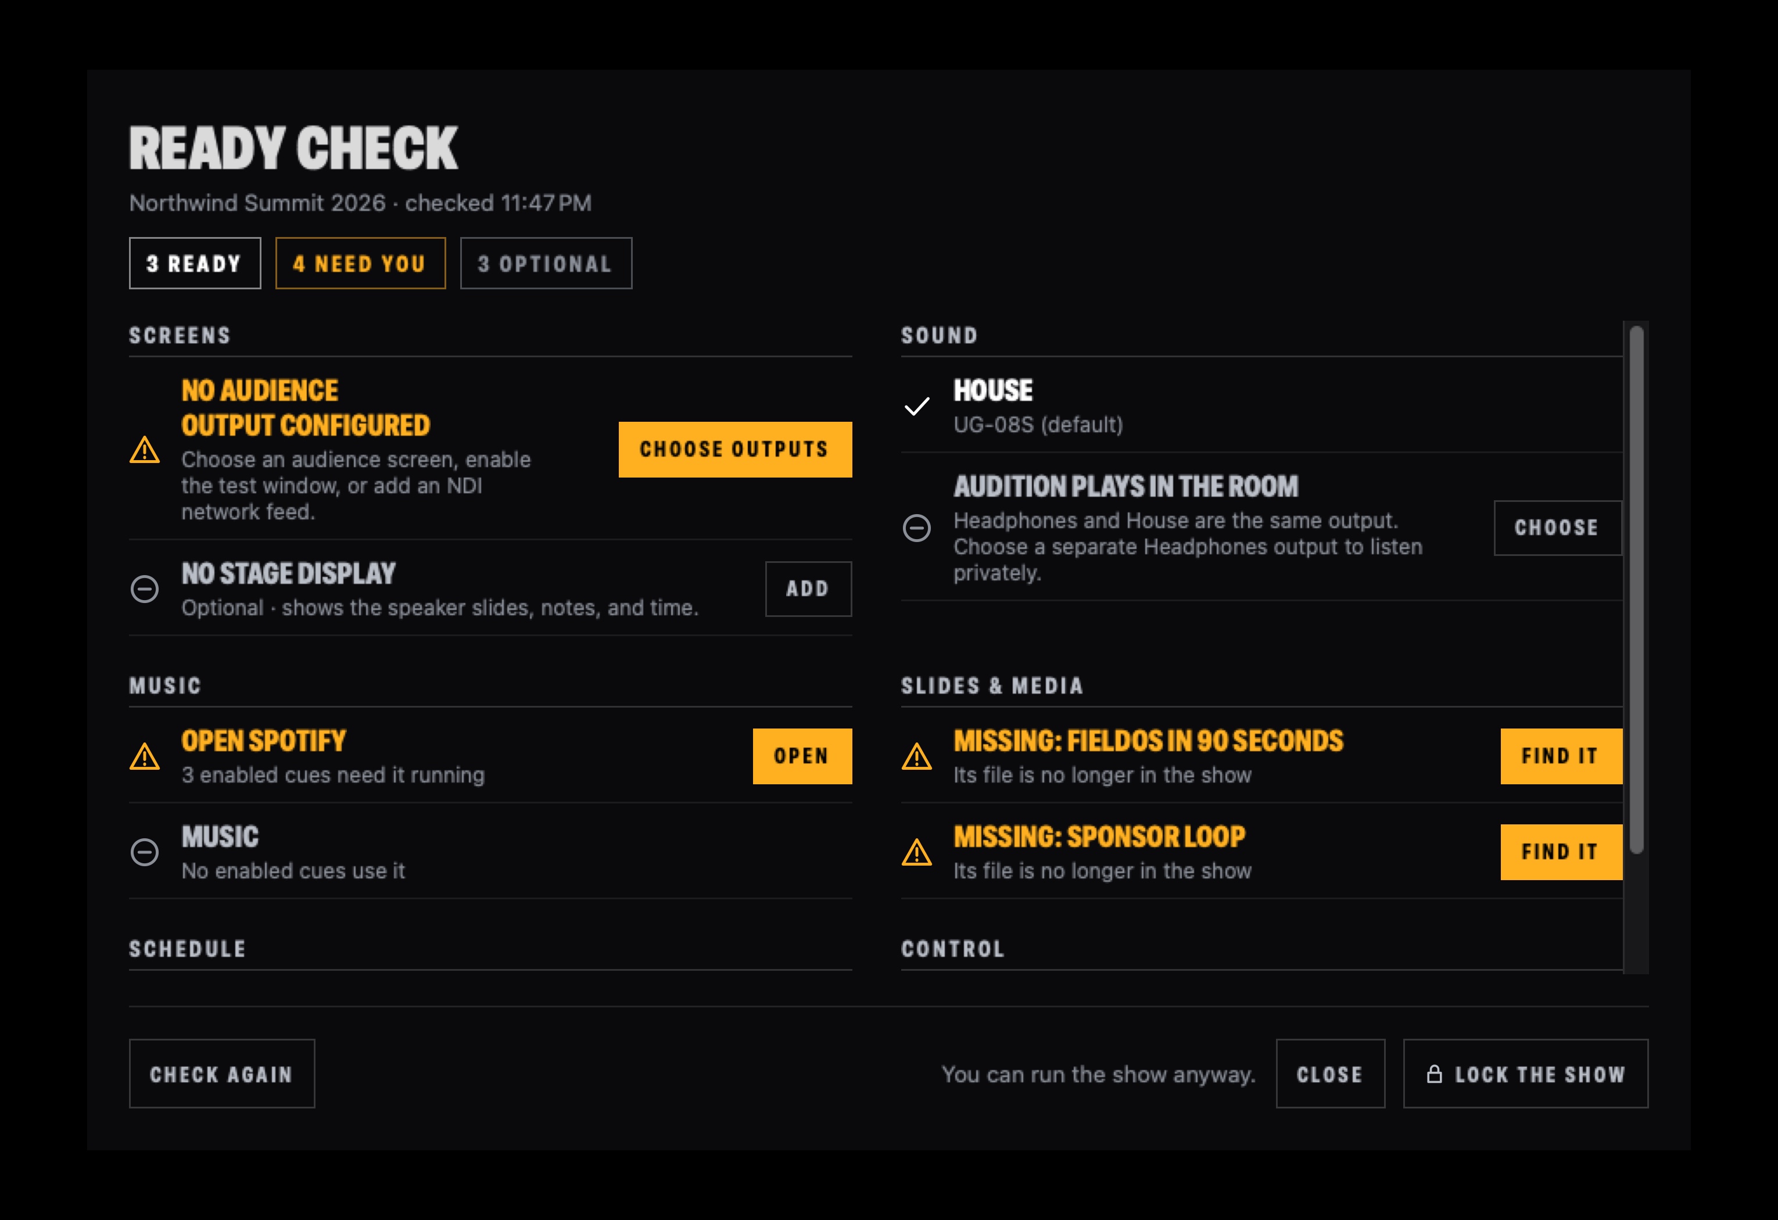This screenshot has height=1220, width=1778.
Task: Click the optional icon beside Audition Plays in the Room
Action: pyautogui.click(x=916, y=528)
